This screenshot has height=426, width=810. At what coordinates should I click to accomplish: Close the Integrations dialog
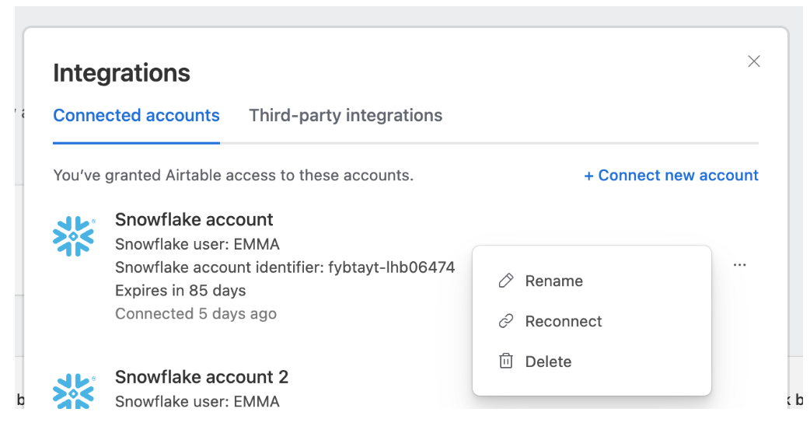(754, 61)
